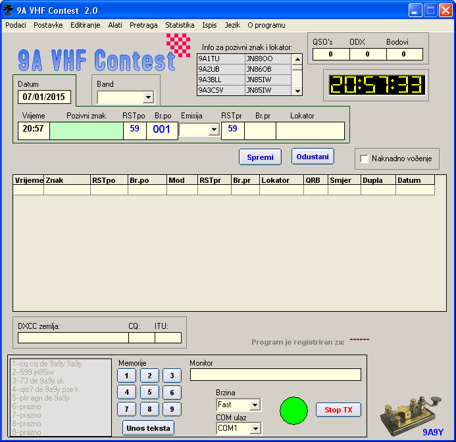Click the RSTpo field showing 59
This screenshot has width=456, height=442.
pos(135,131)
